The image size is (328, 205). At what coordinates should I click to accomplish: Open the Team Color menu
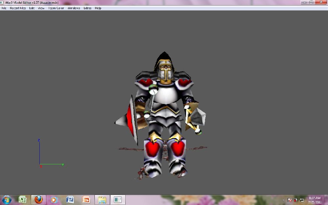(x=56, y=8)
